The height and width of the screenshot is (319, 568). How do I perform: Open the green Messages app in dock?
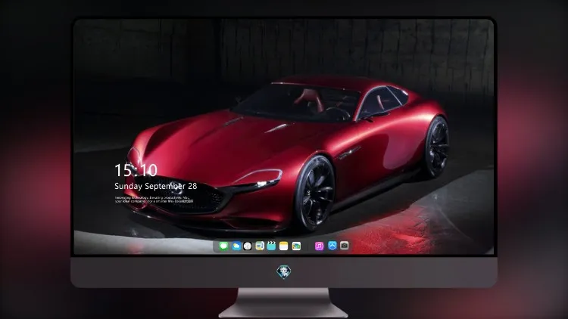(223, 246)
